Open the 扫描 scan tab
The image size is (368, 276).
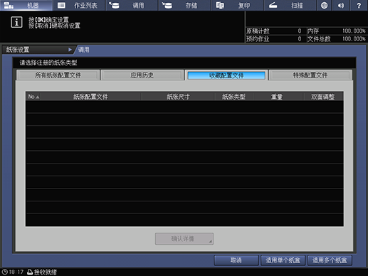click(290, 5)
